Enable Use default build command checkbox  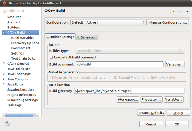[51, 58]
